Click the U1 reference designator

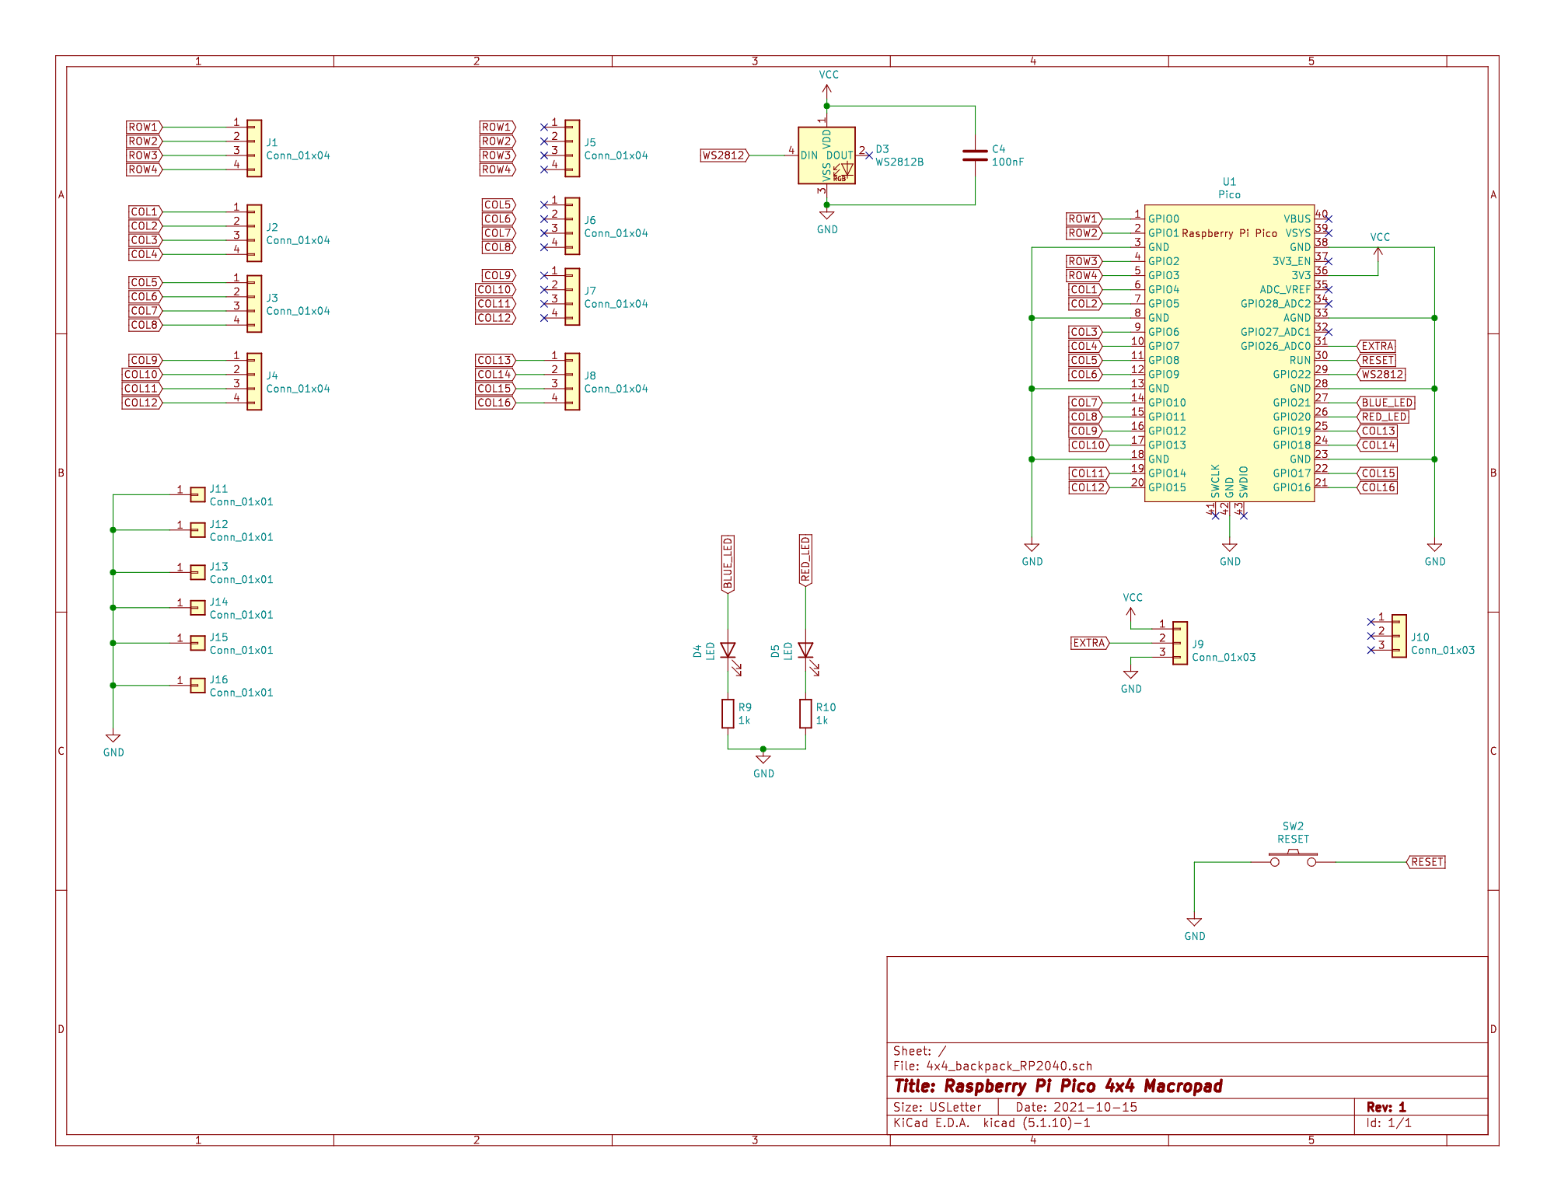click(x=1229, y=182)
